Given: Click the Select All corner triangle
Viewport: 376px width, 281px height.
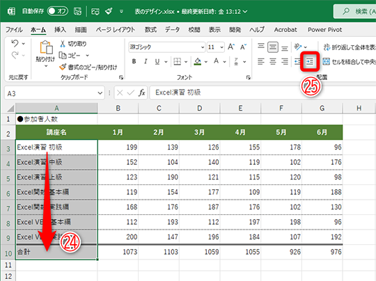Looking at the screenshot, I should (x=10, y=109).
